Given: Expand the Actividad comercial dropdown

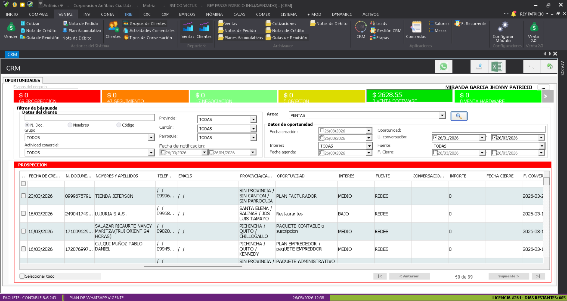Looking at the screenshot, I should coord(151,153).
